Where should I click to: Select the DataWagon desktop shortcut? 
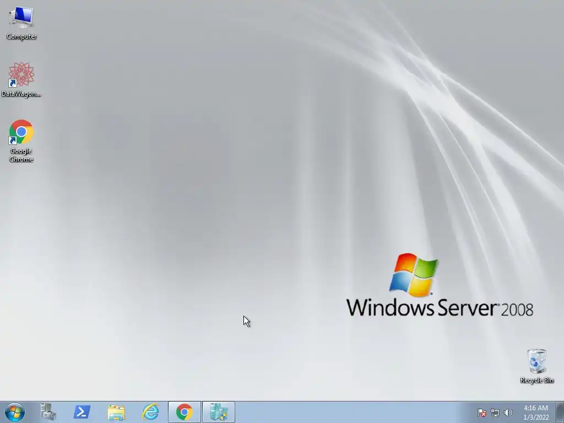coord(21,79)
